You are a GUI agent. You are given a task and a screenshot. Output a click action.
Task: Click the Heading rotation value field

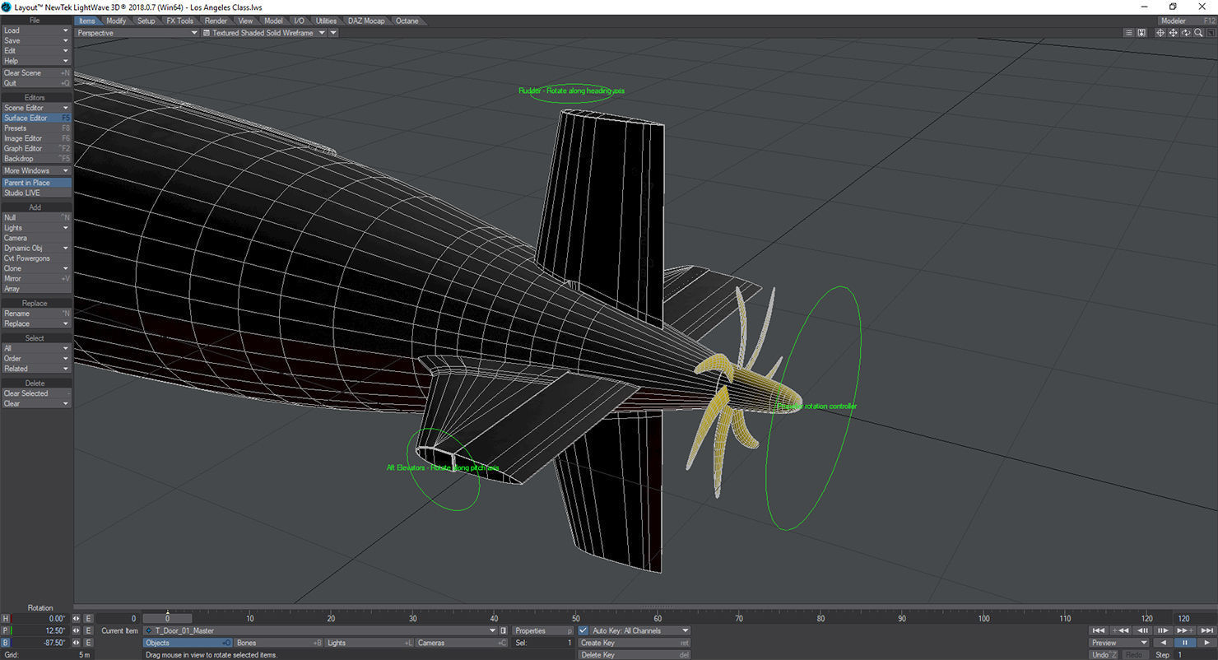pyautogui.click(x=41, y=619)
